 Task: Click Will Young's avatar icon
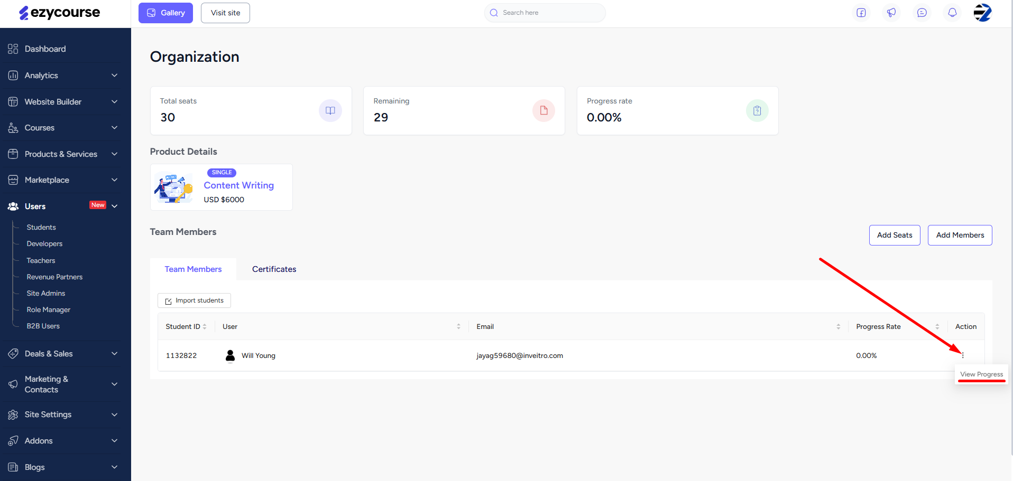[230, 355]
